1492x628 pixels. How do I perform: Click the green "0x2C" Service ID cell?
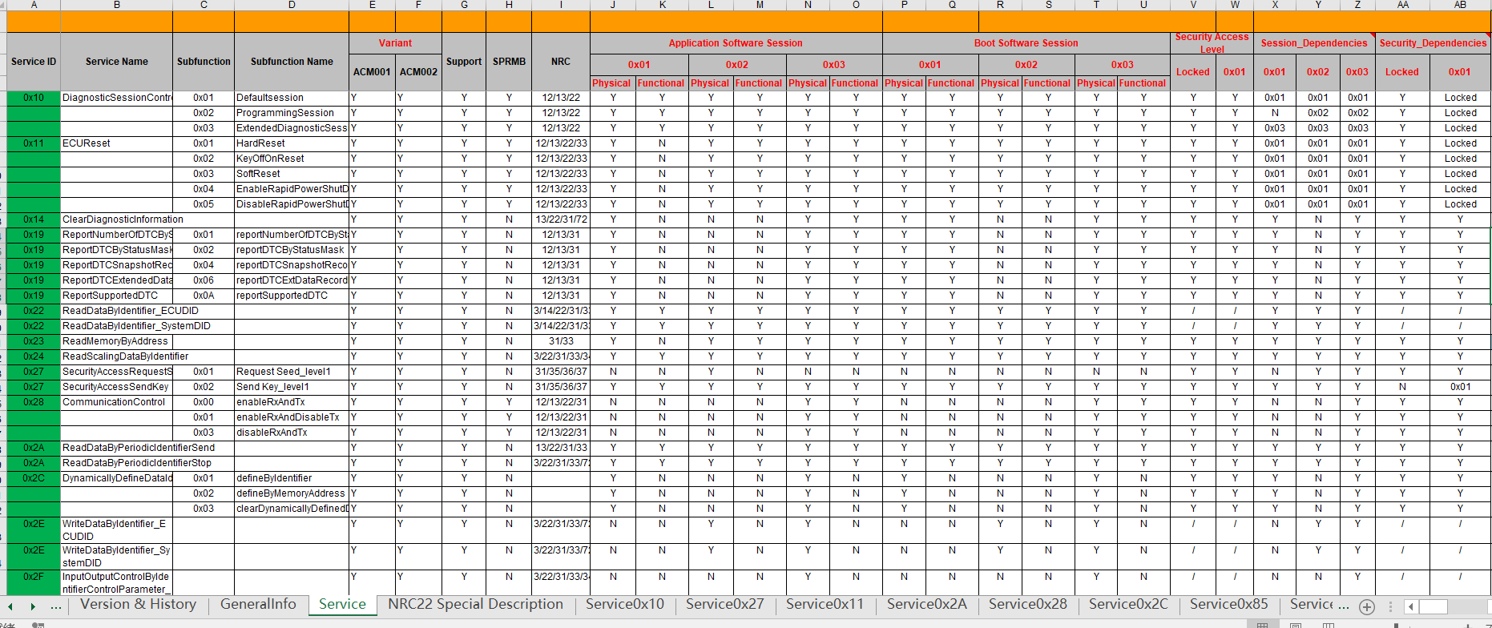34,478
